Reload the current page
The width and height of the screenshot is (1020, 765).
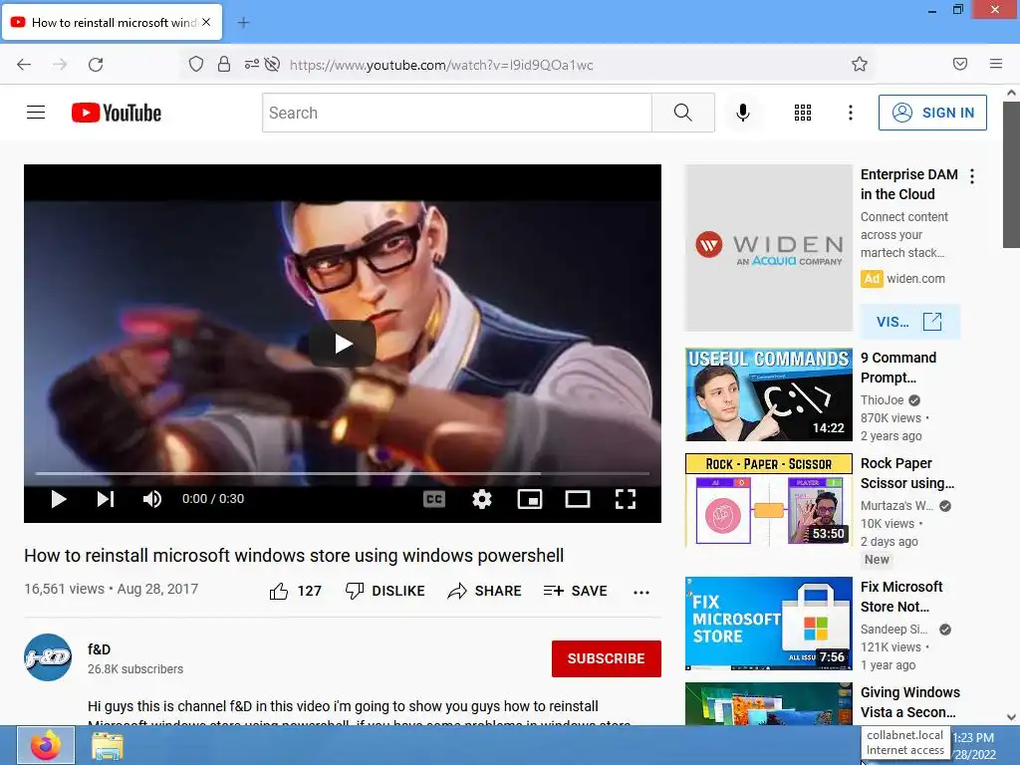tap(96, 65)
